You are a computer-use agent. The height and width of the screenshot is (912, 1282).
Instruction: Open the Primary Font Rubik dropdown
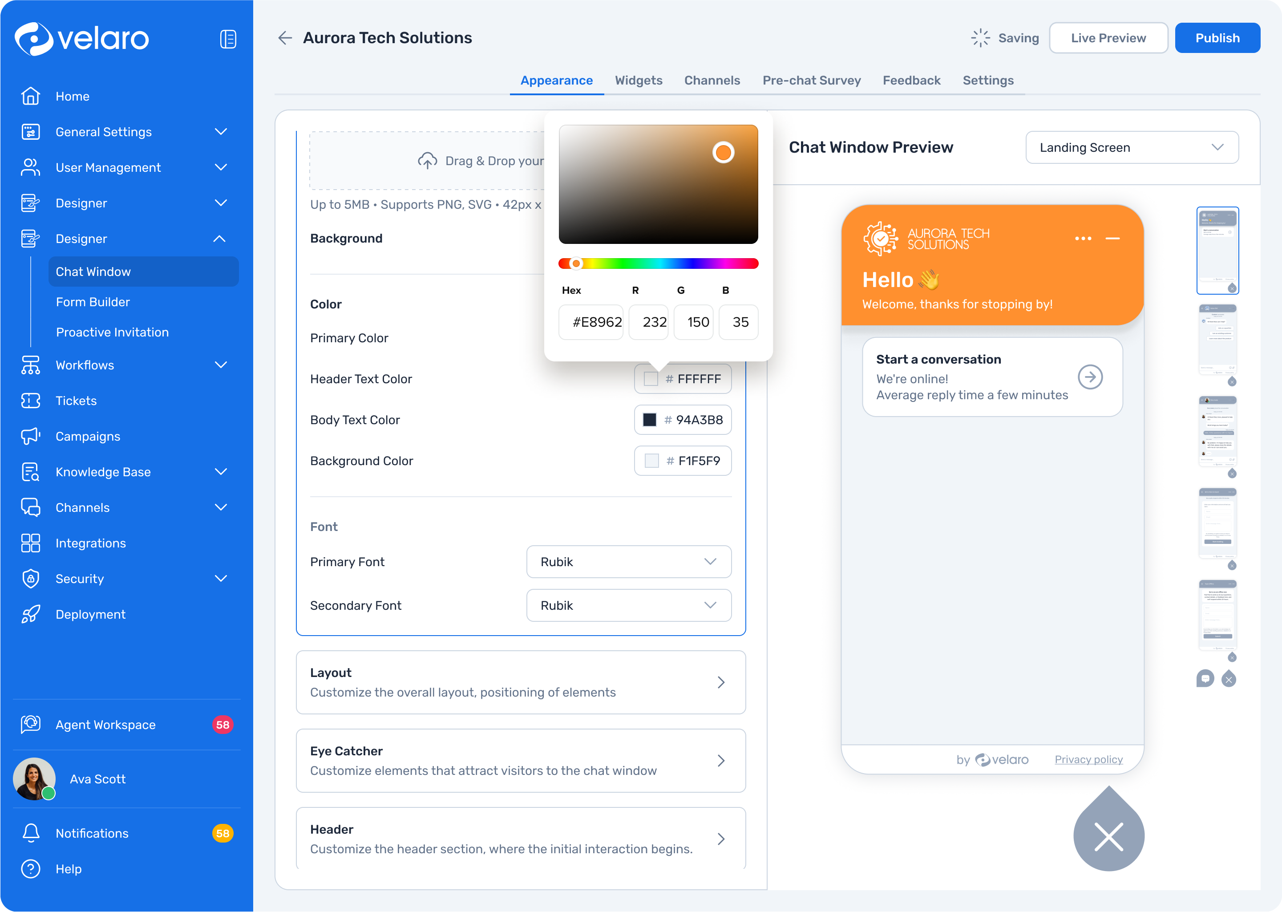pyautogui.click(x=629, y=562)
